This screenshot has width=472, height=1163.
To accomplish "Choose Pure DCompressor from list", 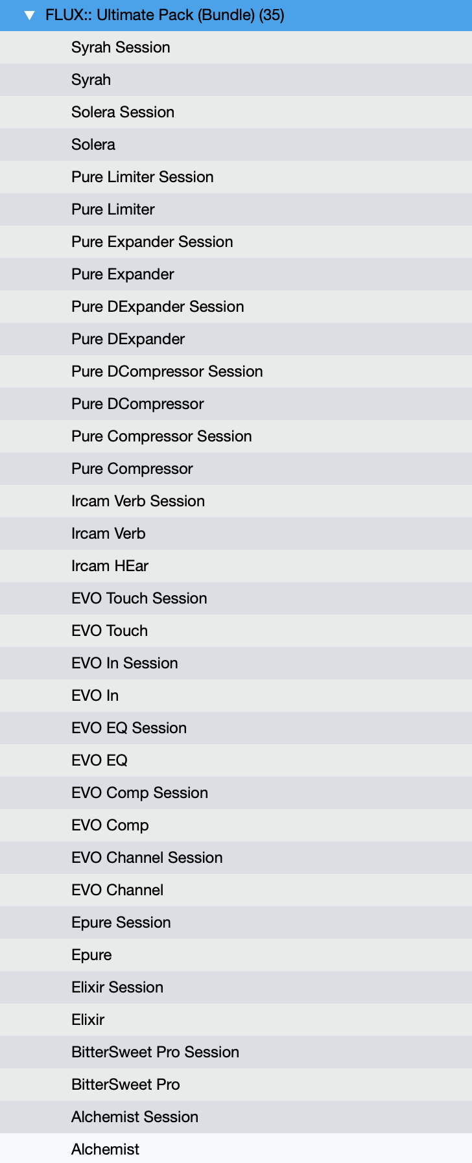I will click(x=137, y=404).
